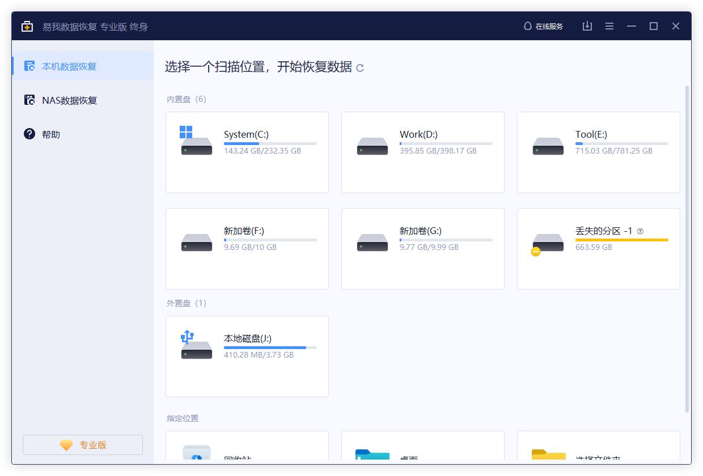
Task: Scan the 桌面 location
Action: click(422, 453)
